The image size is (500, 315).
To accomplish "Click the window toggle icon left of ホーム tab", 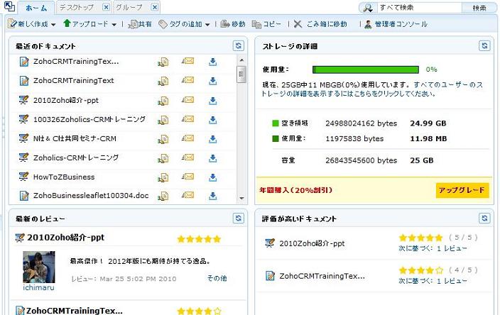I will (9, 6).
